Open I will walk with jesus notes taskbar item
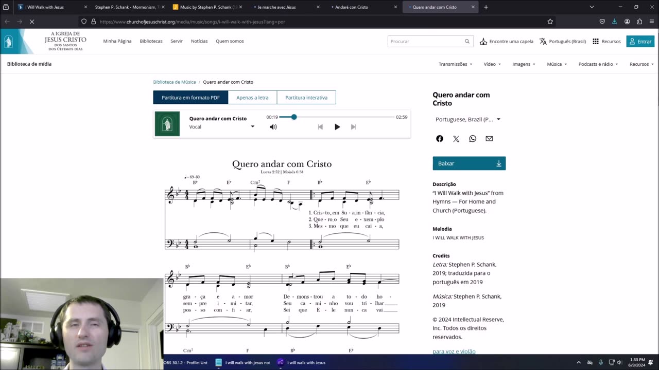 242,362
